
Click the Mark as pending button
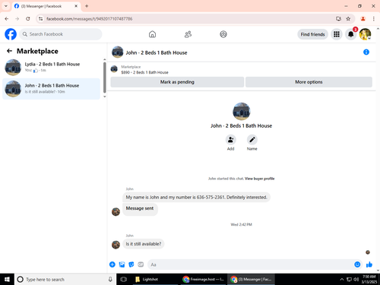(x=177, y=82)
